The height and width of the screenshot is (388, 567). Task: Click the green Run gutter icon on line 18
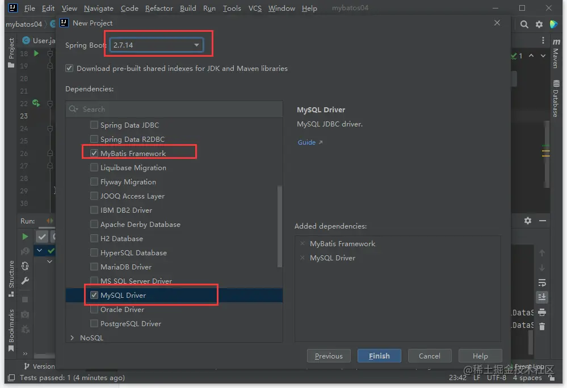point(36,53)
